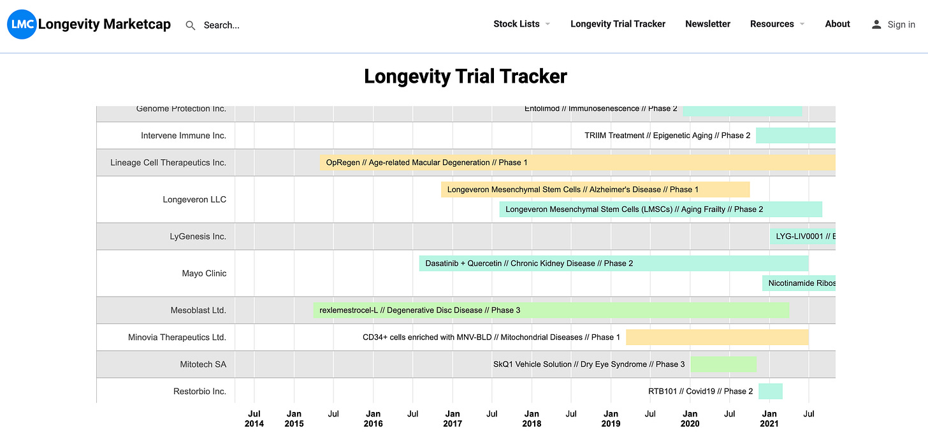Click the RTB101 Covid19 trial bar

(771, 391)
